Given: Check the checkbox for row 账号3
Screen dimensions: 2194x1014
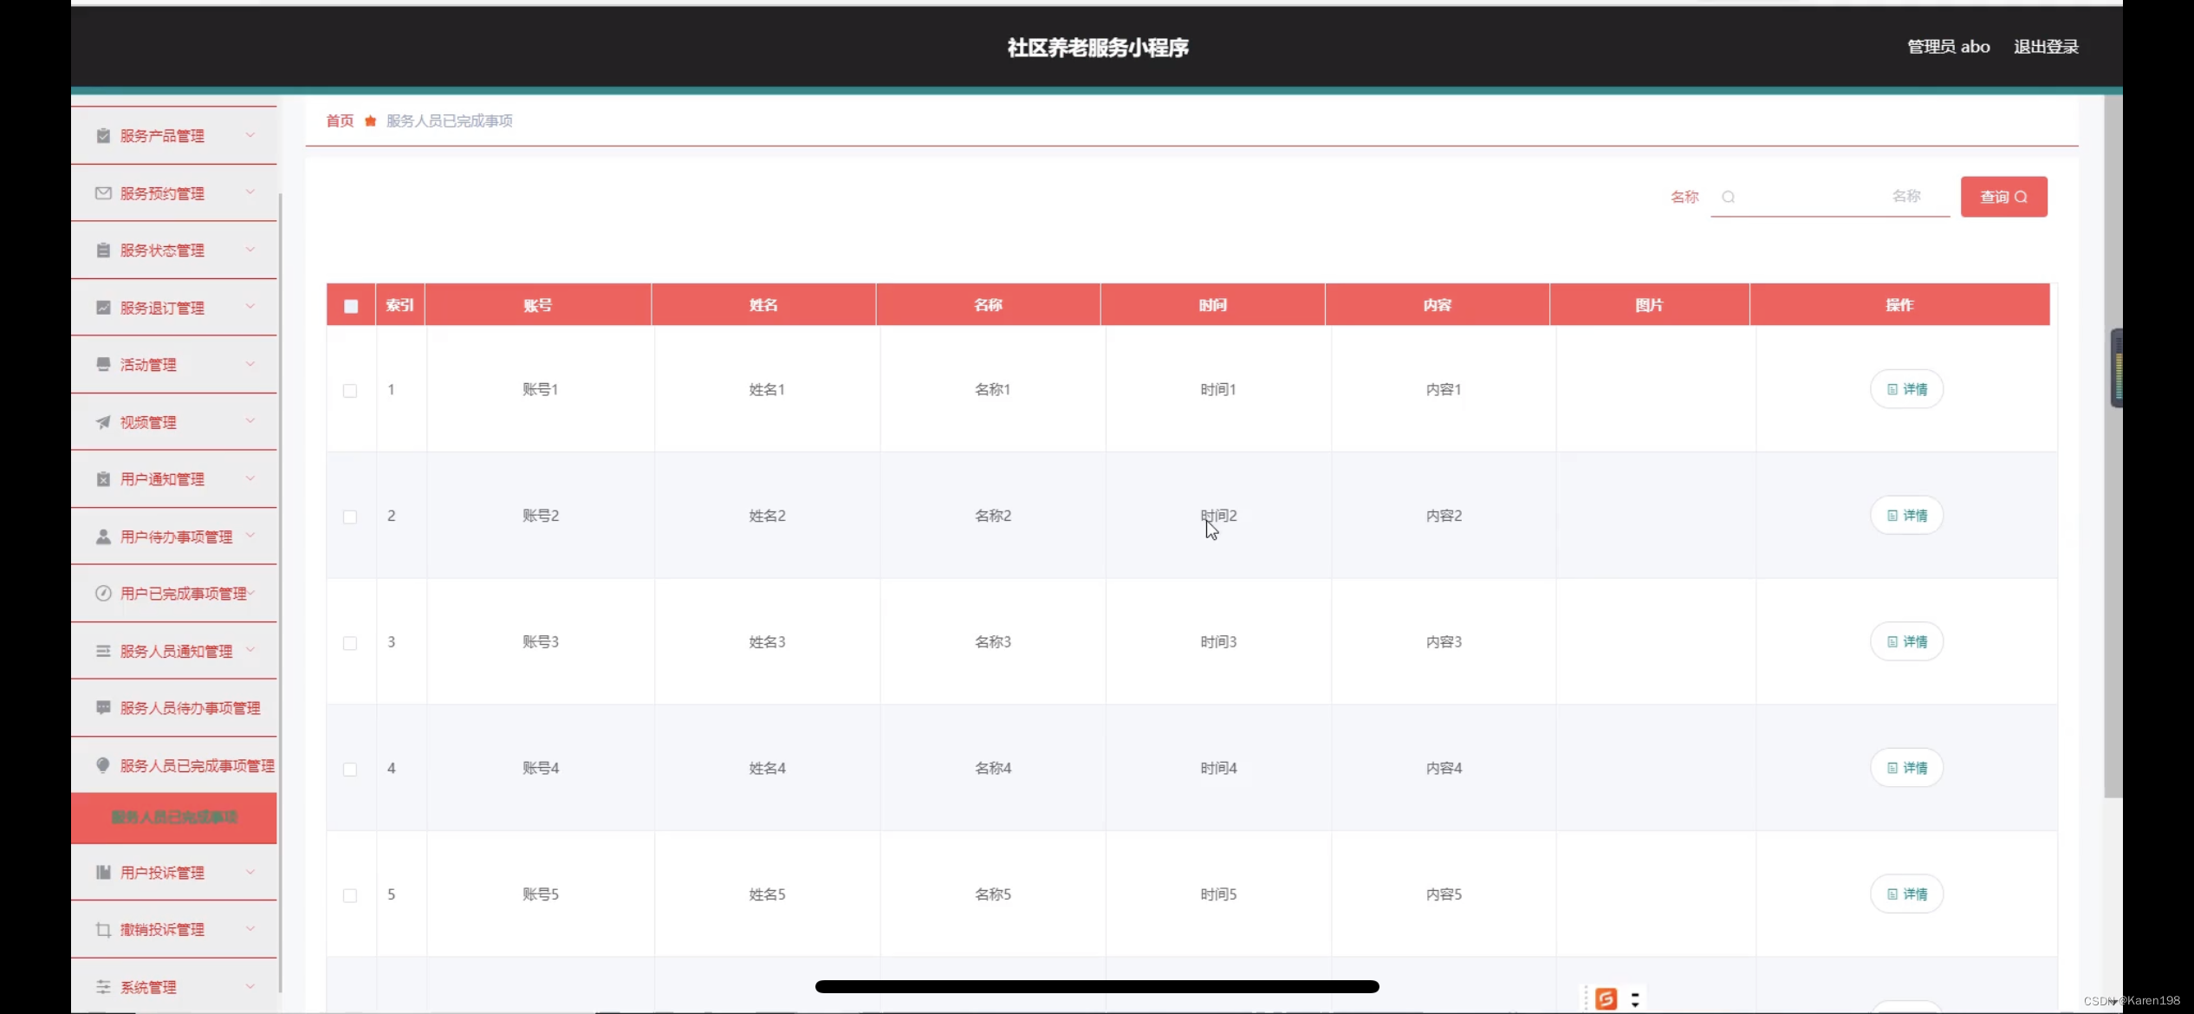Looking at the screenshot, I should [350, 642].
